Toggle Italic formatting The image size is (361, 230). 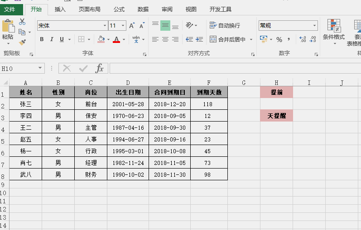52,39
